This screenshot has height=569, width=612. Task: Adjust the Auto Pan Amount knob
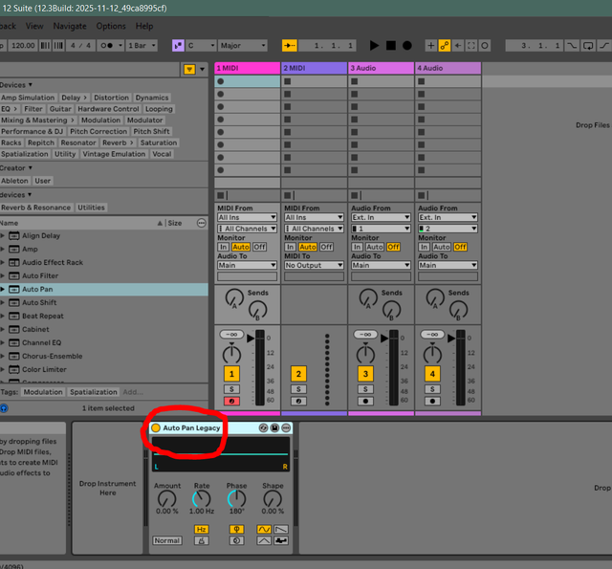(166, 499)
